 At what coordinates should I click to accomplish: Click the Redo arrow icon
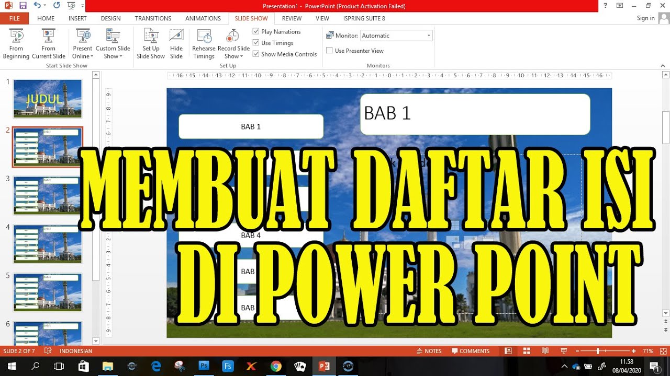tap(57, 6)
